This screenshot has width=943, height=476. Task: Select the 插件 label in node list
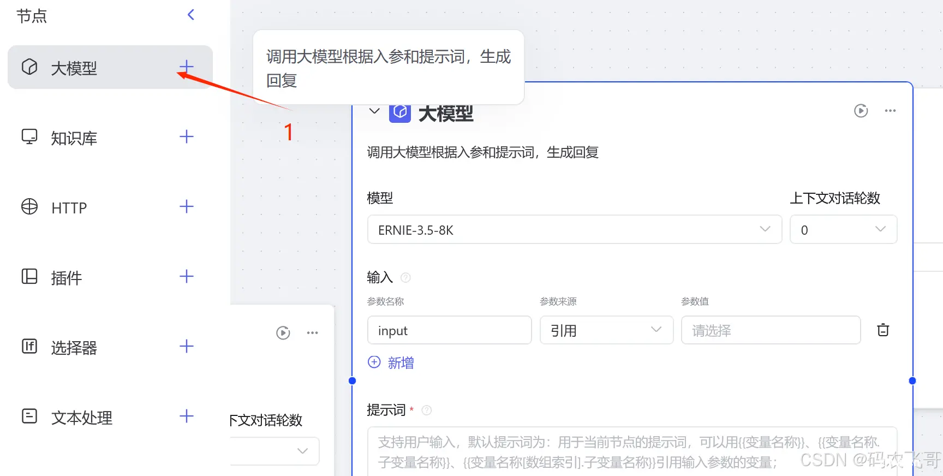67,278
